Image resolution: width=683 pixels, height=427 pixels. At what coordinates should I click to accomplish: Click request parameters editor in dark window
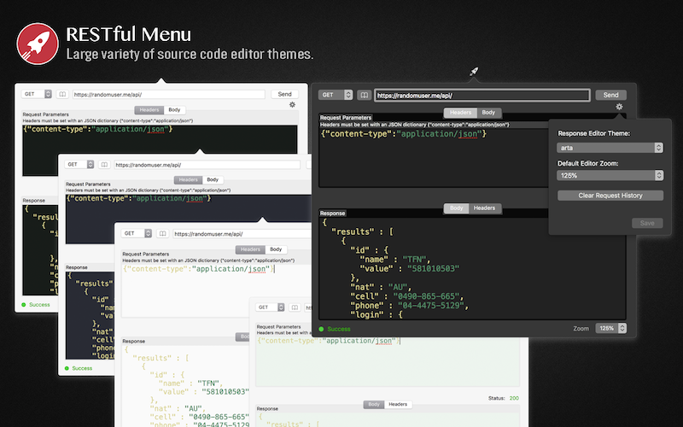pyautogui.click(x=435, y=158)
